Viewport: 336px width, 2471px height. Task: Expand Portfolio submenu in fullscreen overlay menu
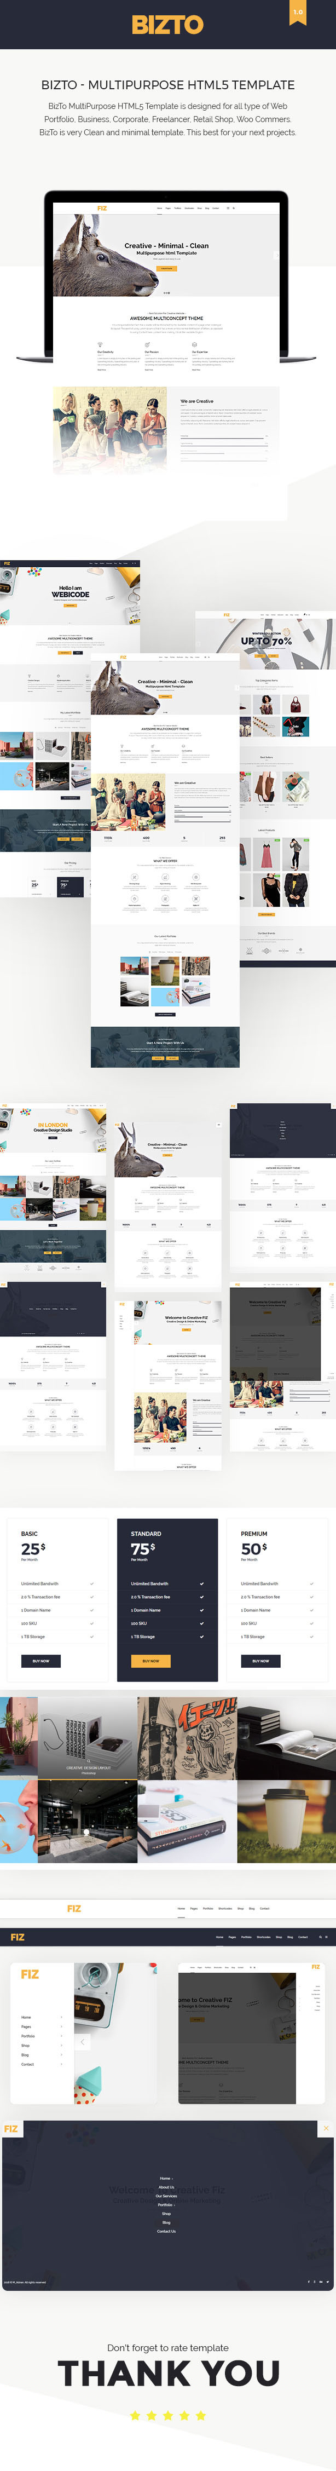[176, 2205]
